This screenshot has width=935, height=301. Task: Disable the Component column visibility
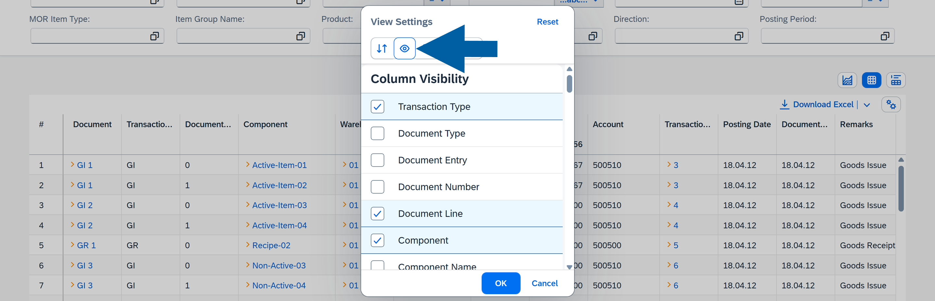(x=378, y=240)
